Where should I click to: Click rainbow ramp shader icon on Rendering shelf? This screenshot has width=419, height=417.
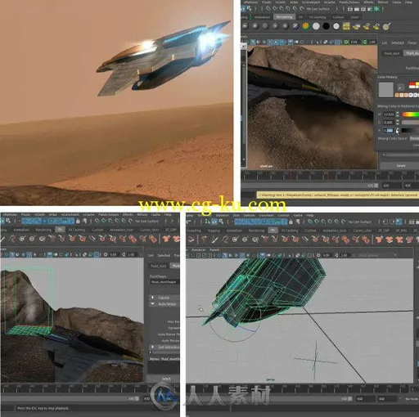[x=306, y=26]
